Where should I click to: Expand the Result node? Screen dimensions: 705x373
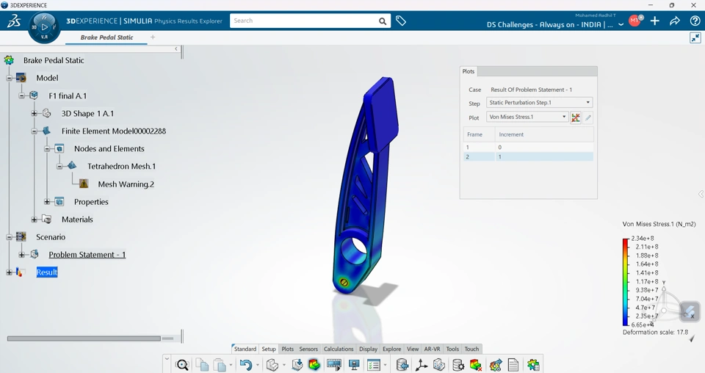coord(9,272)
